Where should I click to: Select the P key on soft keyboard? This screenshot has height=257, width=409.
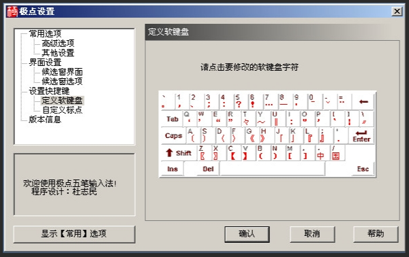point(323,119)
